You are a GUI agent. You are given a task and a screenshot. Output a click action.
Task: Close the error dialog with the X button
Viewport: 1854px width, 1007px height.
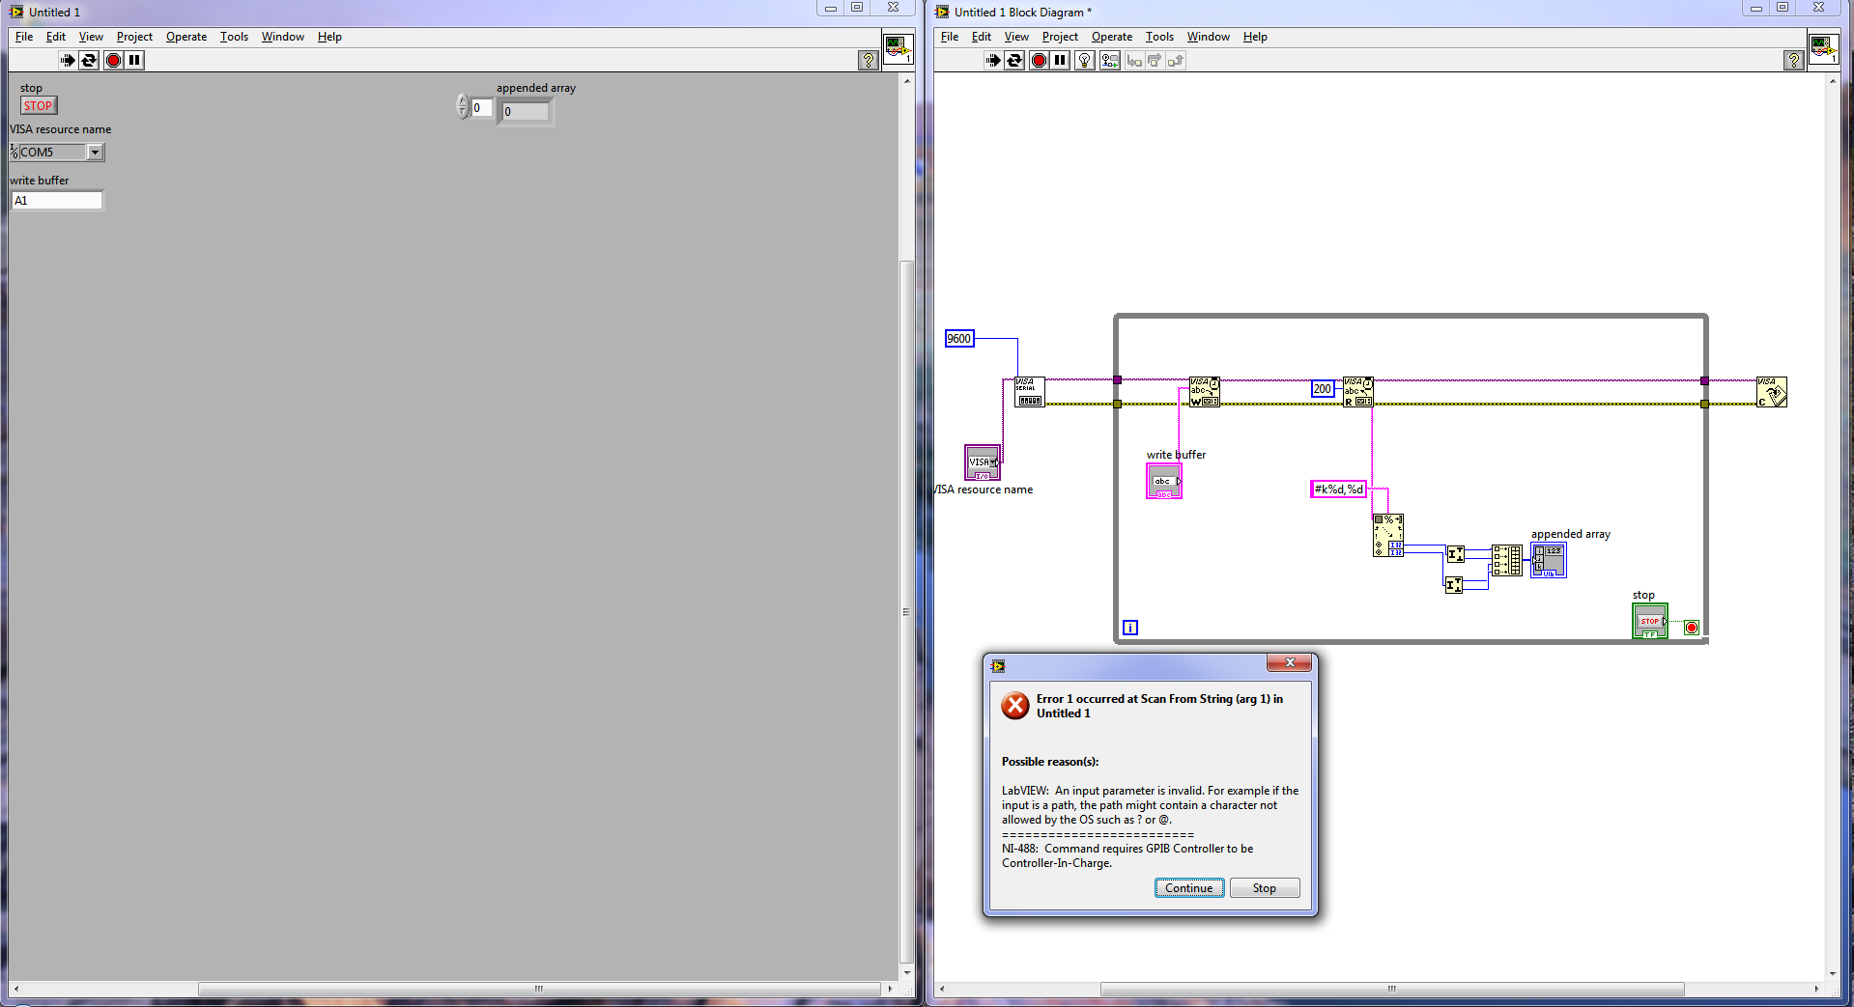(x=1289, y=663)
